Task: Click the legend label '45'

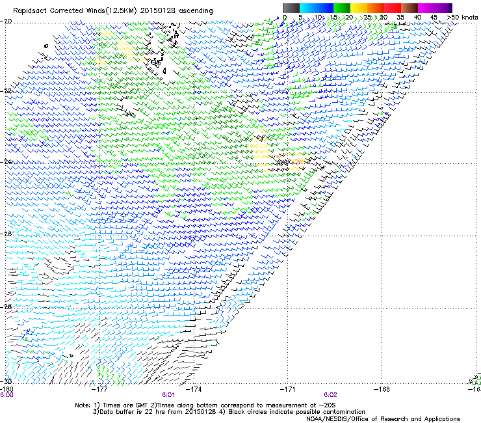Action: (x=434, y=18)
